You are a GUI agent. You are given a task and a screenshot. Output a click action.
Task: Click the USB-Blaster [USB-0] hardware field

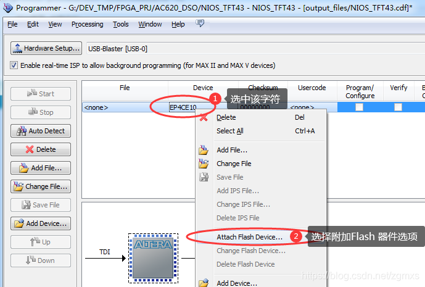[255, 49]
